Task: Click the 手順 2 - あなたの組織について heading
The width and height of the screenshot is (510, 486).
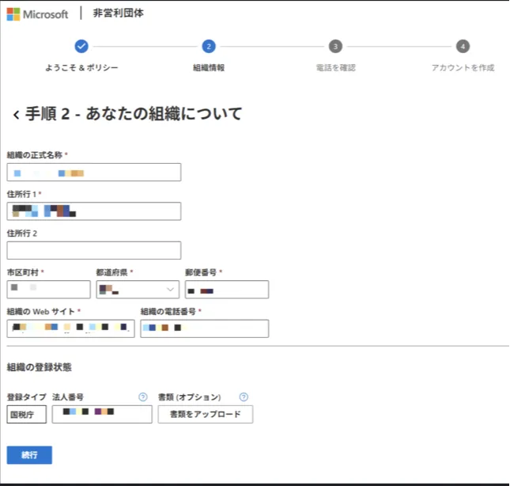Action: click(x=134, y=114)
